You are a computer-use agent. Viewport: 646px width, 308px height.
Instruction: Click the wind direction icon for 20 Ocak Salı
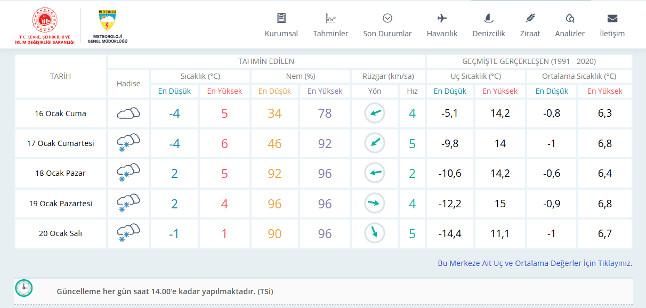tap(375, 233)
